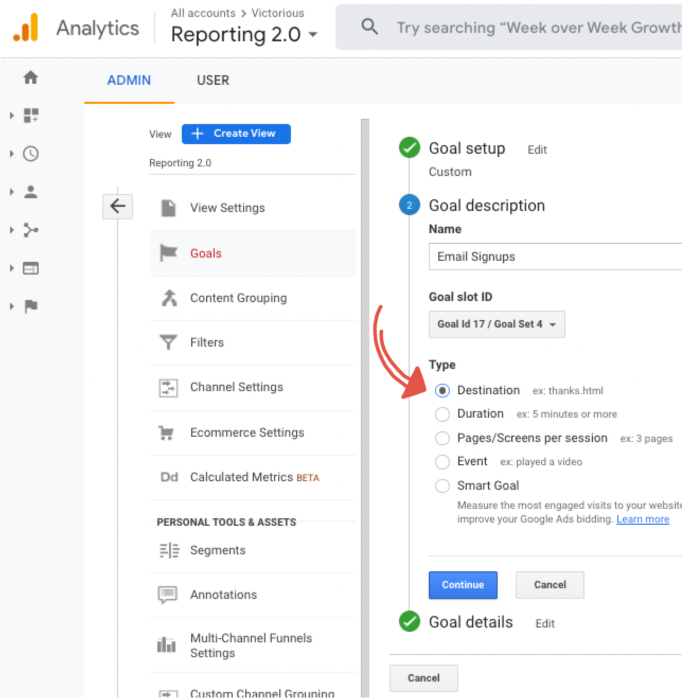Image resolution: width=682 pixels, height=698 pixels.
Task: Follow the Learn more link
Action: point(642,519)
